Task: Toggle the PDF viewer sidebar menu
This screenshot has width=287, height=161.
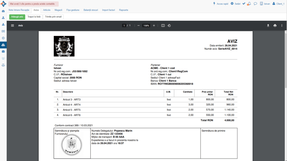Action: click(12, 25)
